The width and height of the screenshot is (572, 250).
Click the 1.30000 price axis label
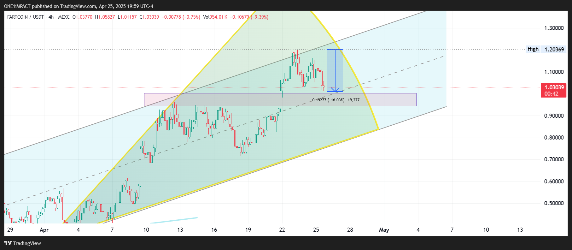pos(554,28)
